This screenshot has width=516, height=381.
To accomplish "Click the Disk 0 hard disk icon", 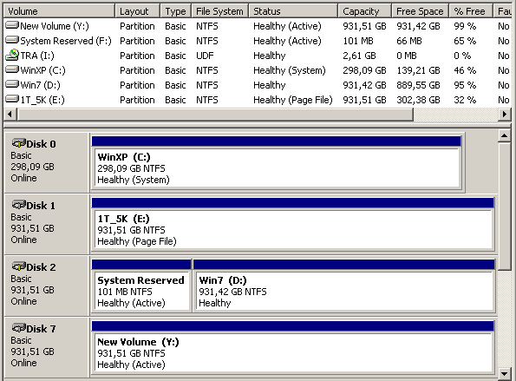I will point(19,143).
